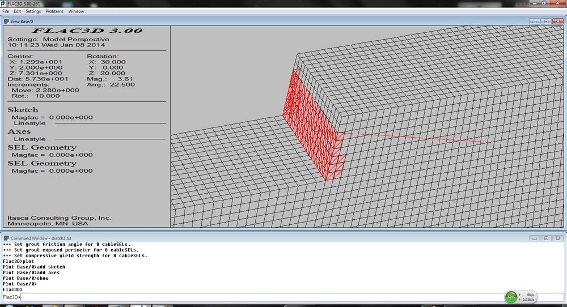The image size is (567, 307).
Task: Minimize the View Base/0 window
Action: (x=535, y=22)
